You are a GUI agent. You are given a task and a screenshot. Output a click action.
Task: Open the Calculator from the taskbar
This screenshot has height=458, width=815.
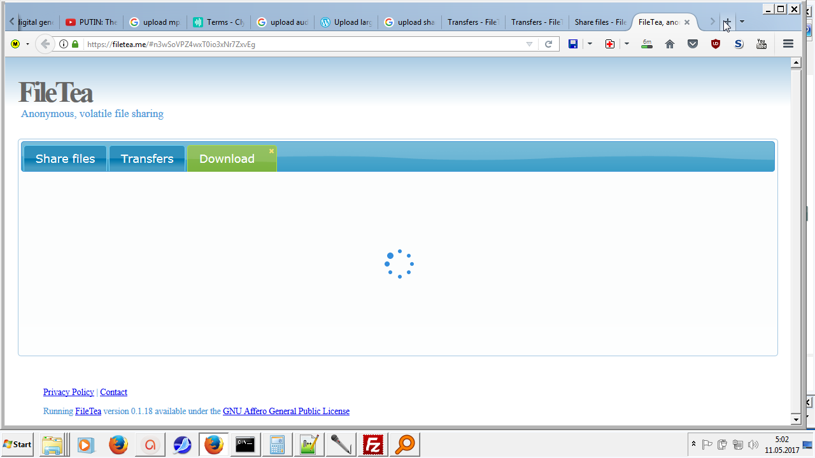[277, 445]
